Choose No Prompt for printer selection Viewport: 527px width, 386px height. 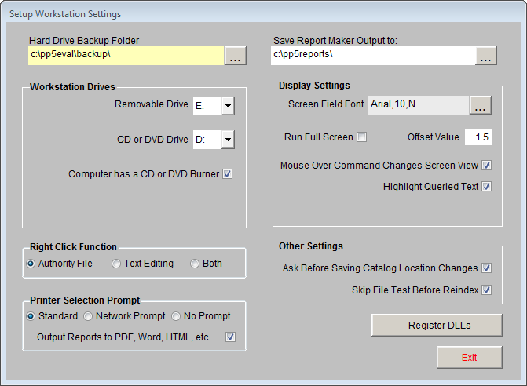tap(176, 316)
